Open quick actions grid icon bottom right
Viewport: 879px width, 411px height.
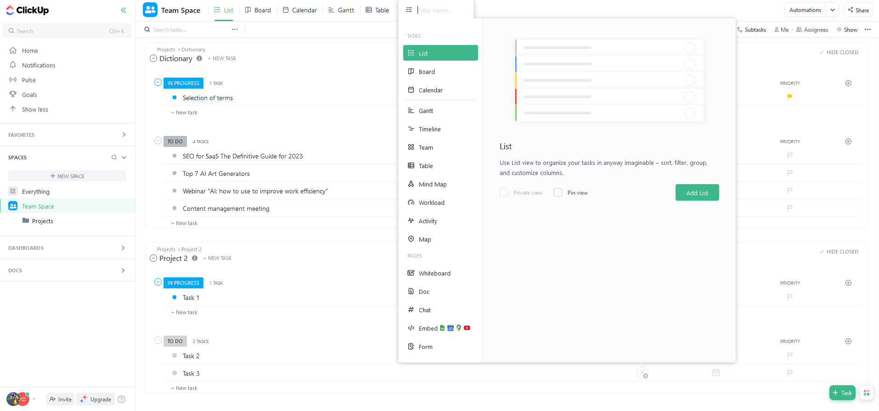(x=867, y=393)
